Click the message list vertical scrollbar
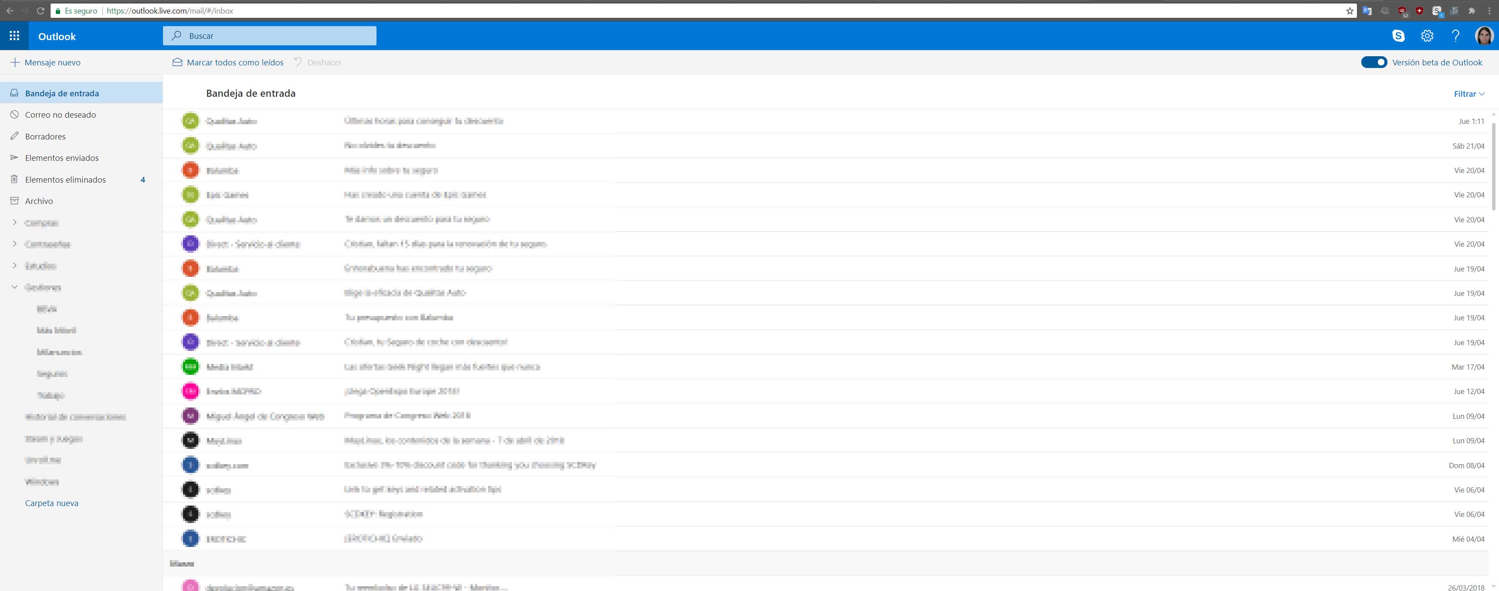Viewport: 1499px width, 591px height. pyautogui.click(x=1493, y=166)
